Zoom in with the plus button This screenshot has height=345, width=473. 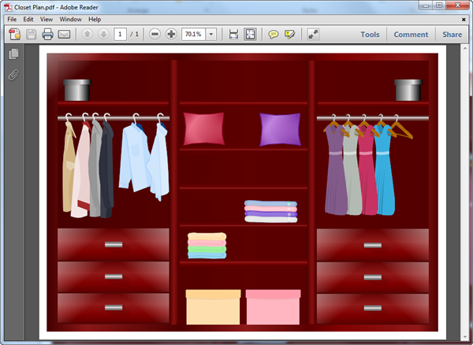(x=171, y=35)
